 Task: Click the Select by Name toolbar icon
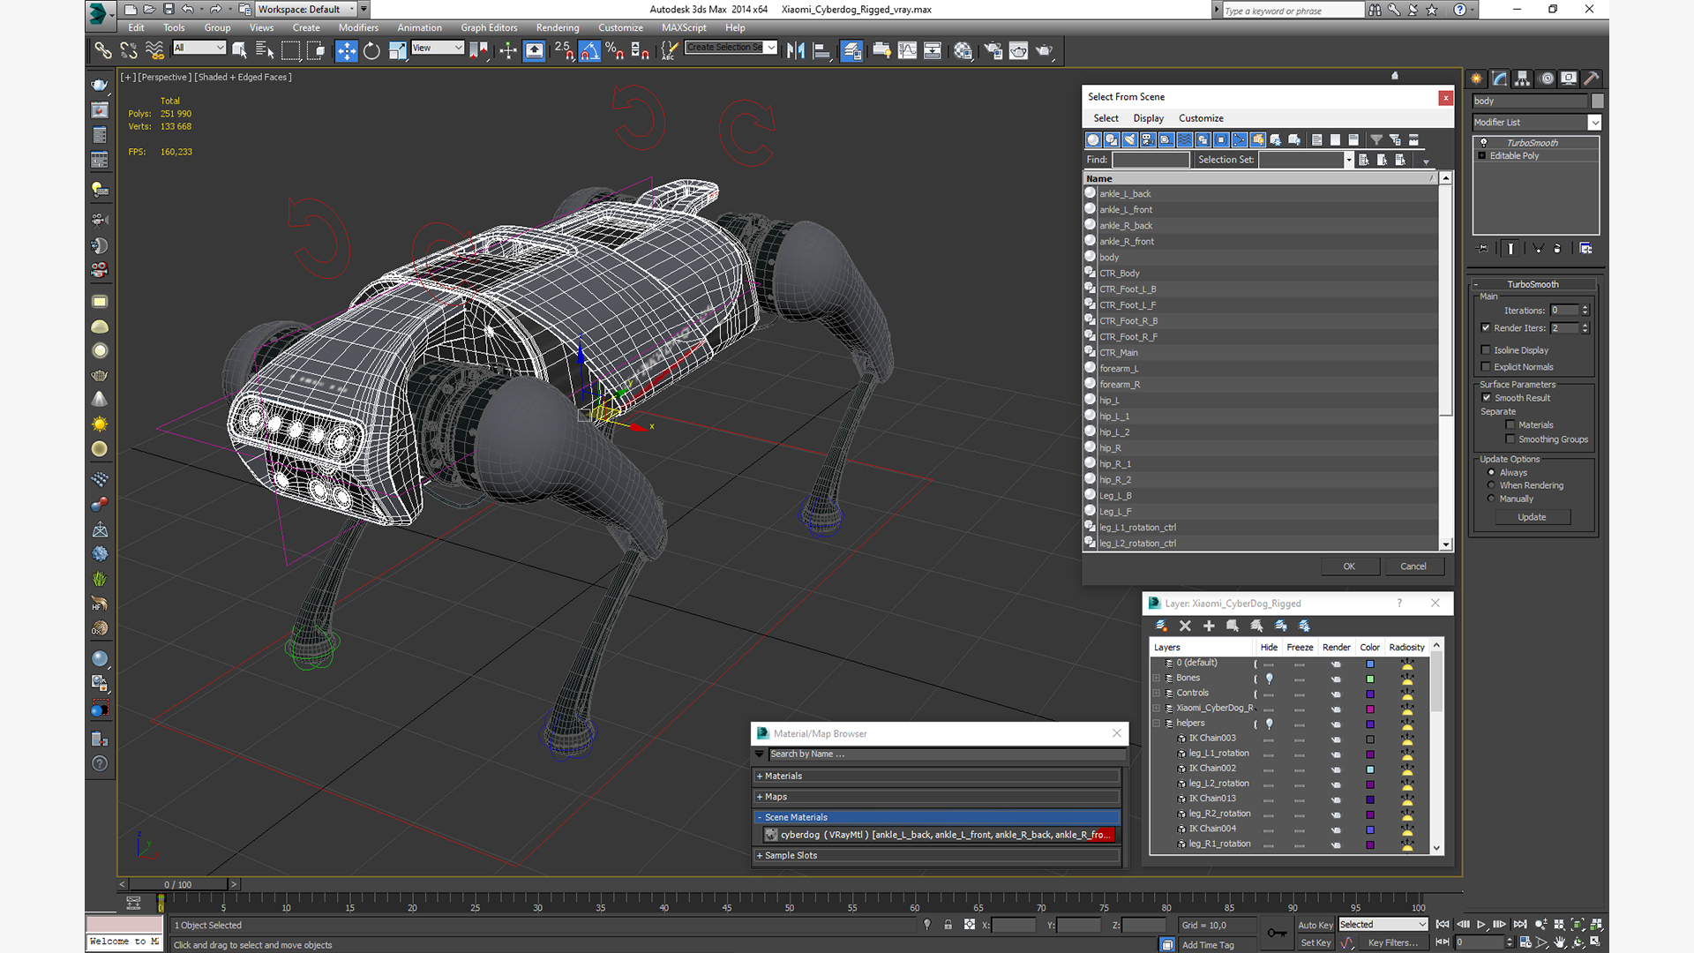pyautogui.click(x=264, y=50)
